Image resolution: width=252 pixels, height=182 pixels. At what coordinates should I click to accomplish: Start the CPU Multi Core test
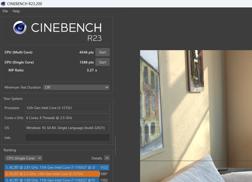coord(102,52)
